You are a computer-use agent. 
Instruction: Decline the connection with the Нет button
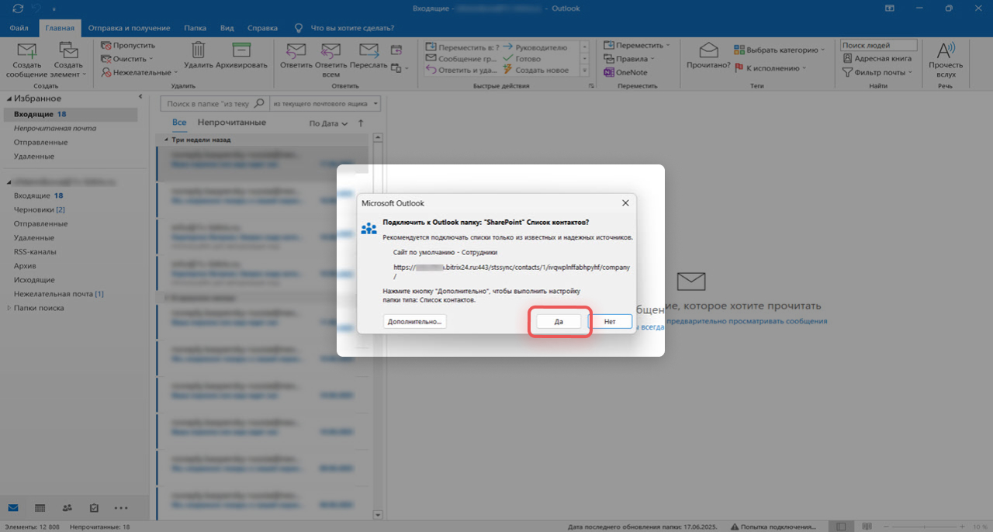610,321
